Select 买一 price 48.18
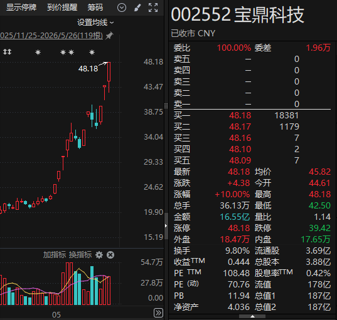This screenshot has height=320, width=337. coord(240,115)
